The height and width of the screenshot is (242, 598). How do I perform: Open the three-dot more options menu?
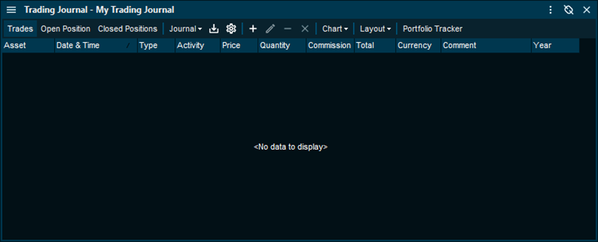click(550, 10)
